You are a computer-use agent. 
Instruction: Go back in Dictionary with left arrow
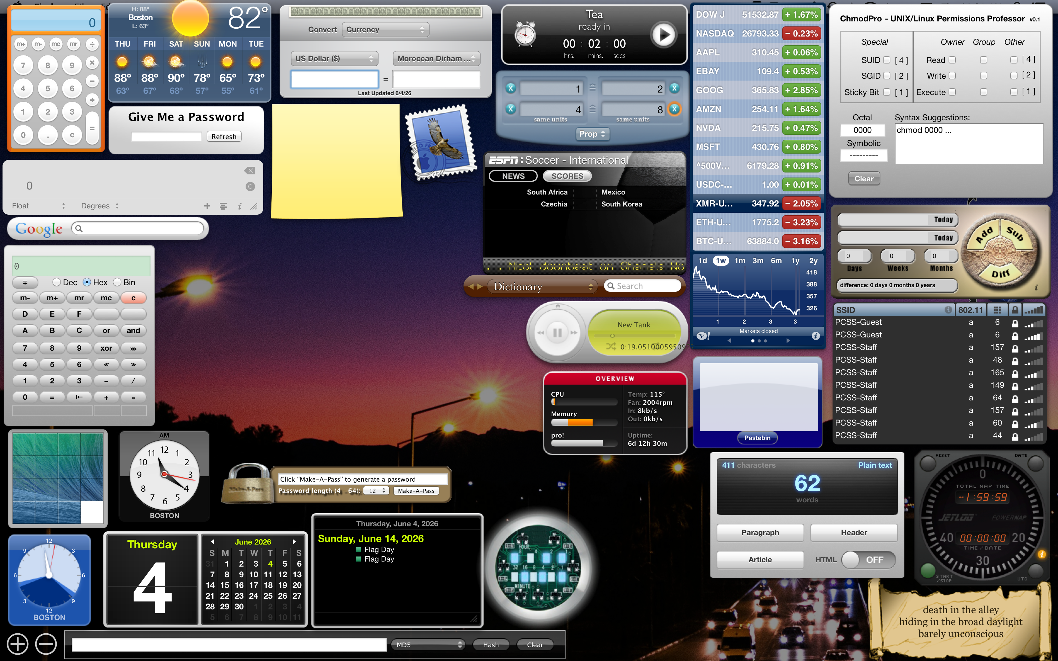[471, 286]
